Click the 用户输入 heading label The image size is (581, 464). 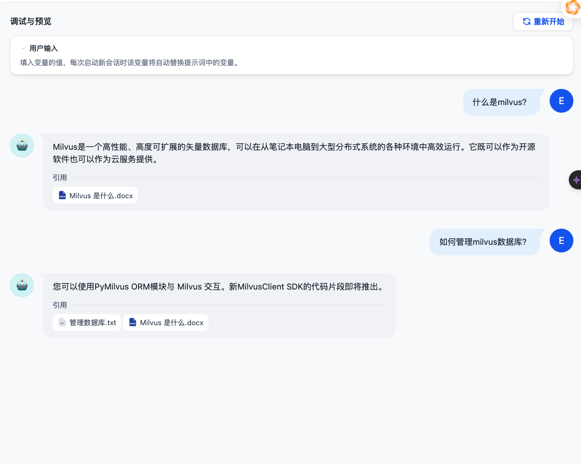(x=43, y=48)
